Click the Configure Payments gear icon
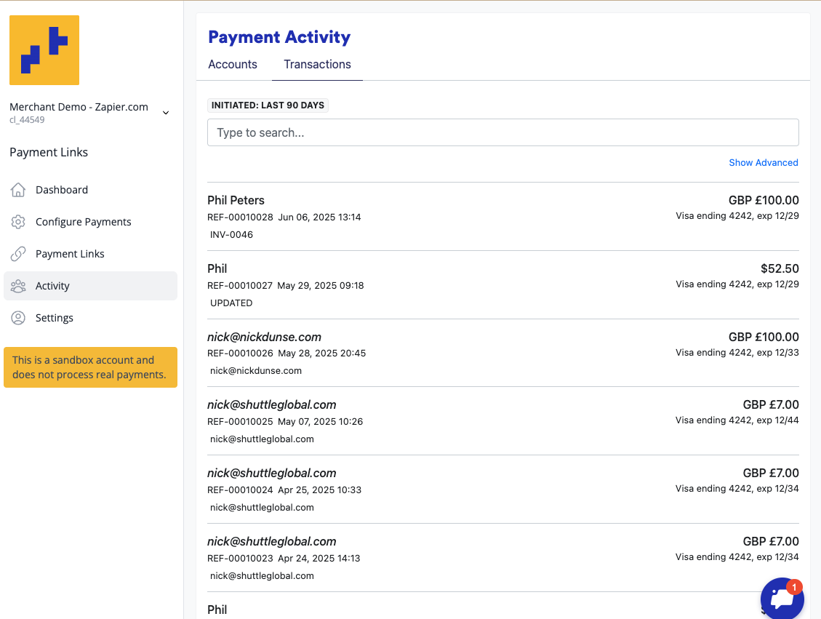The image size is (821, 619). (x=18, y=222)
